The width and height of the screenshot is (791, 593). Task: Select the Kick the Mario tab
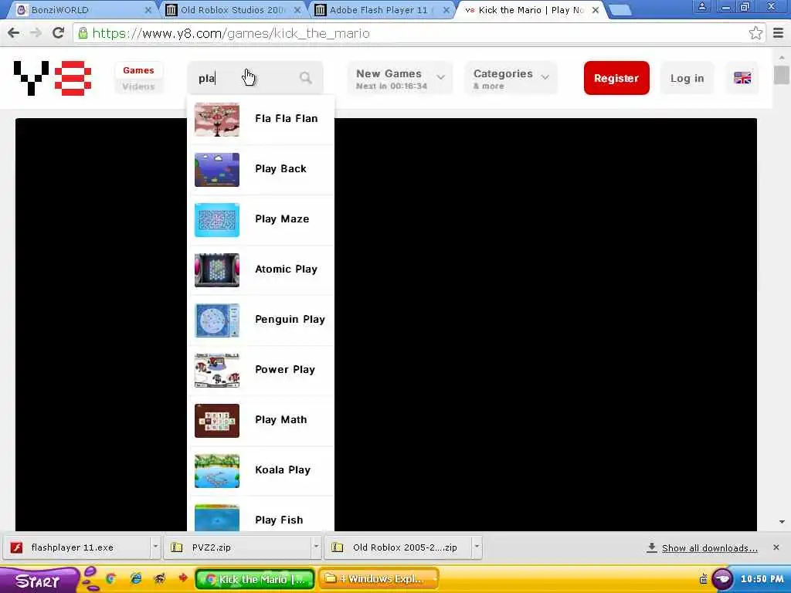(530, 9)
